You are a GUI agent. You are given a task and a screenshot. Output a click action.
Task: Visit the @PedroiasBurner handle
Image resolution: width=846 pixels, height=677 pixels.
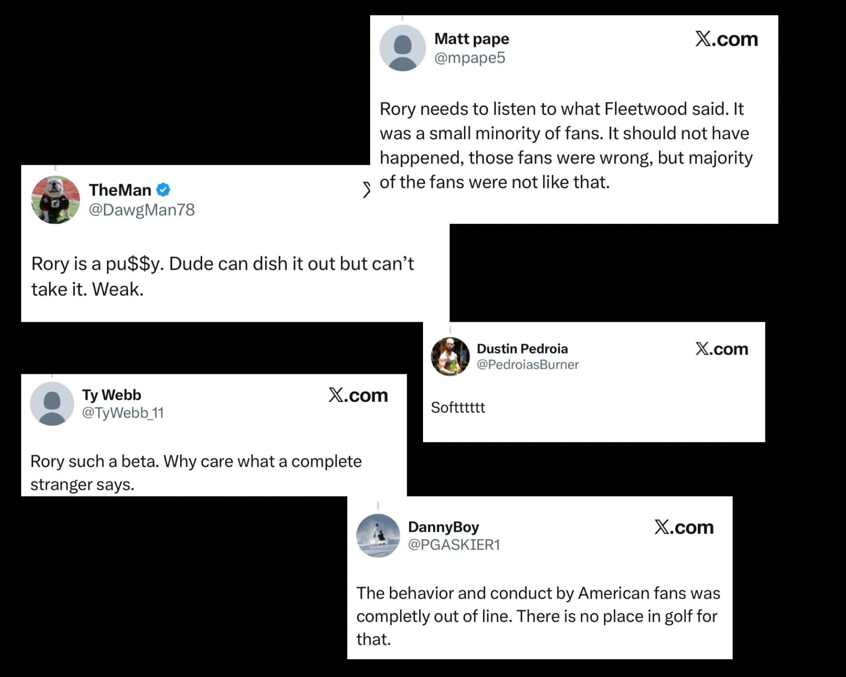click(527, 365)
